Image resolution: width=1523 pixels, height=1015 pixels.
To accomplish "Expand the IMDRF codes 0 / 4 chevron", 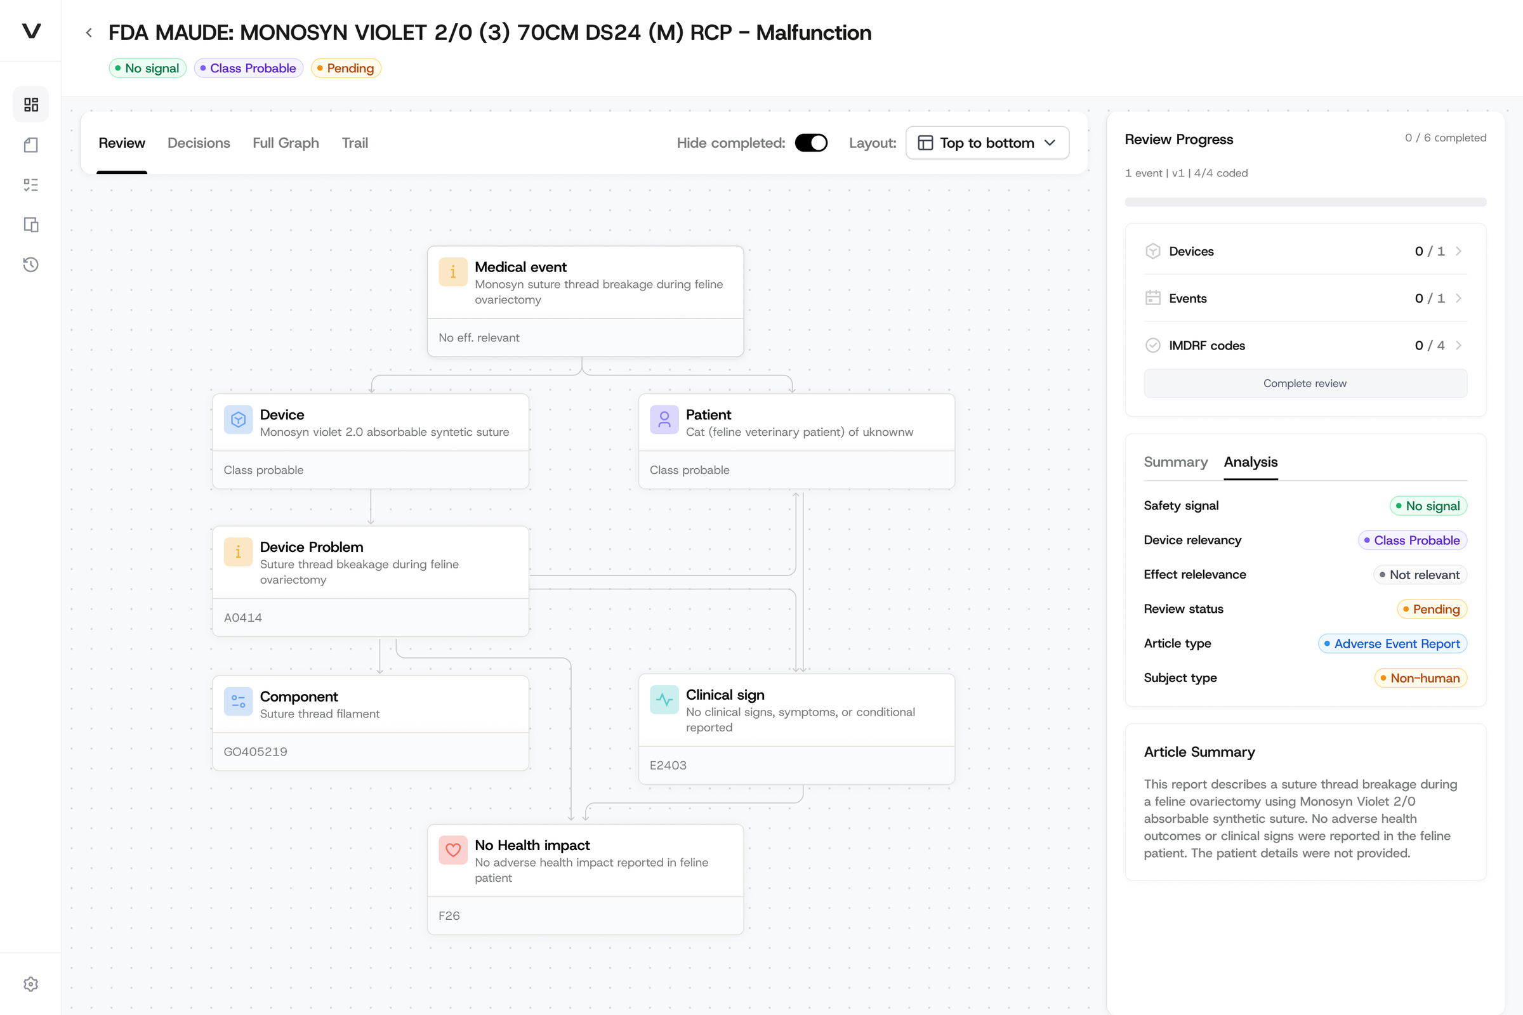I will point(1458,345).
